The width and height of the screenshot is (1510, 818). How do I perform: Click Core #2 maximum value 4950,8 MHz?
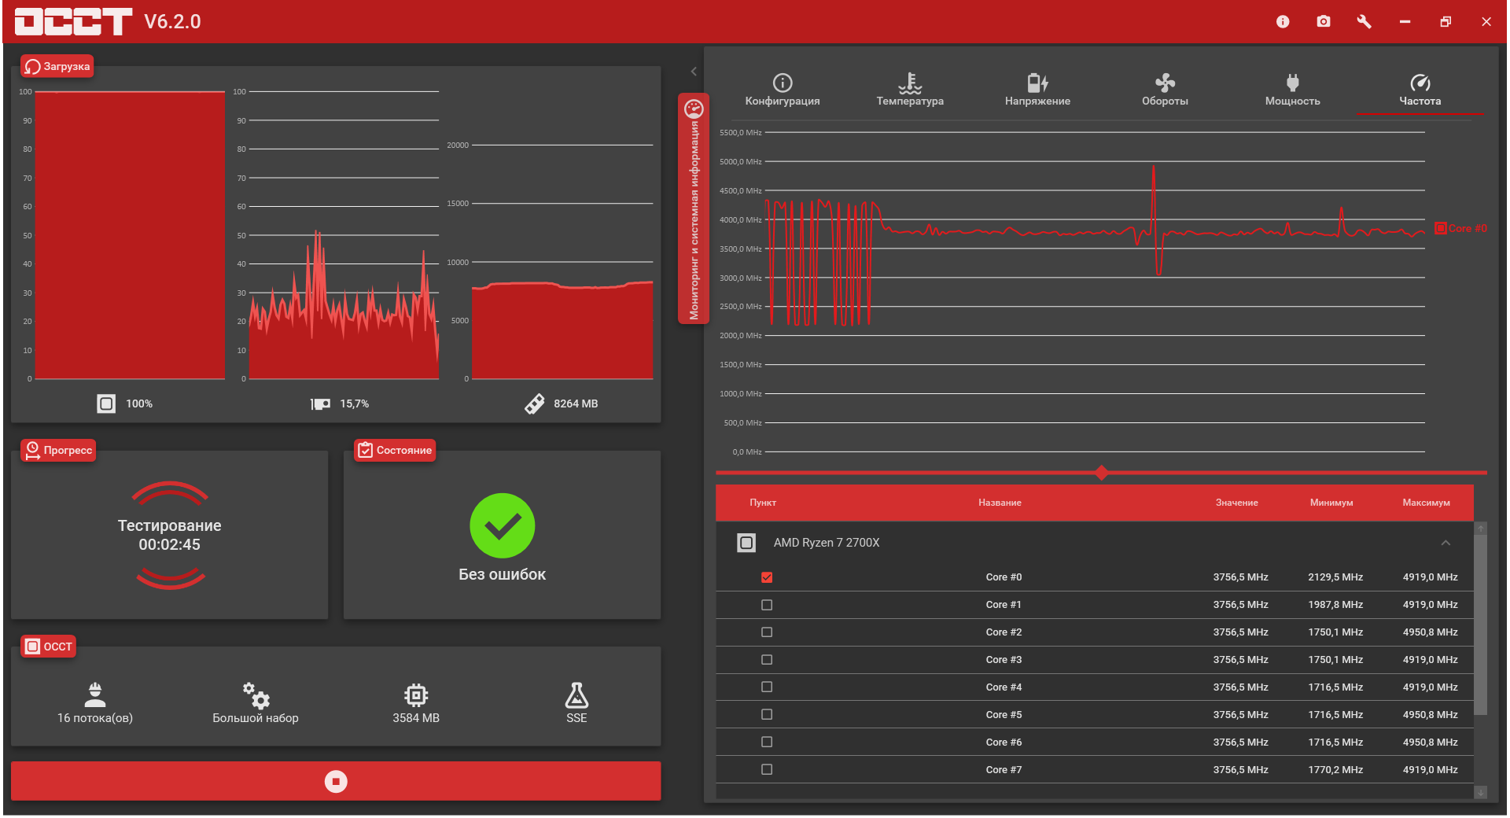tap(1430, 632)
